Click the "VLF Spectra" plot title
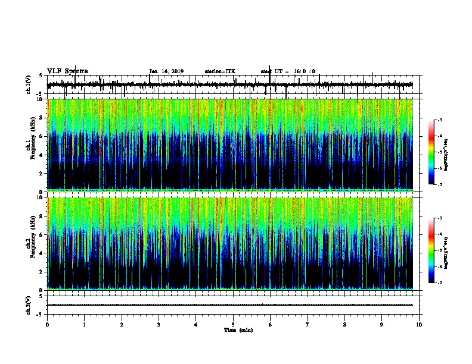The height and width of the screenshot is (364, 472). (68, 71)
